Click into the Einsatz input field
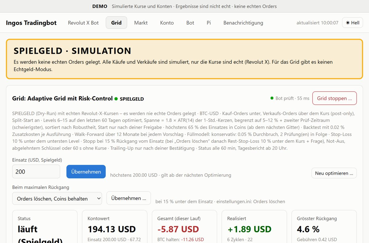 [36, 172]
